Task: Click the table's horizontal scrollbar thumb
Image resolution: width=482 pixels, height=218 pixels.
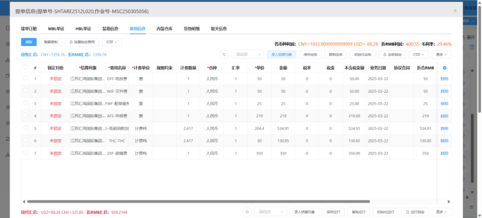Action: pyautogui.click(x=198, y=202)
